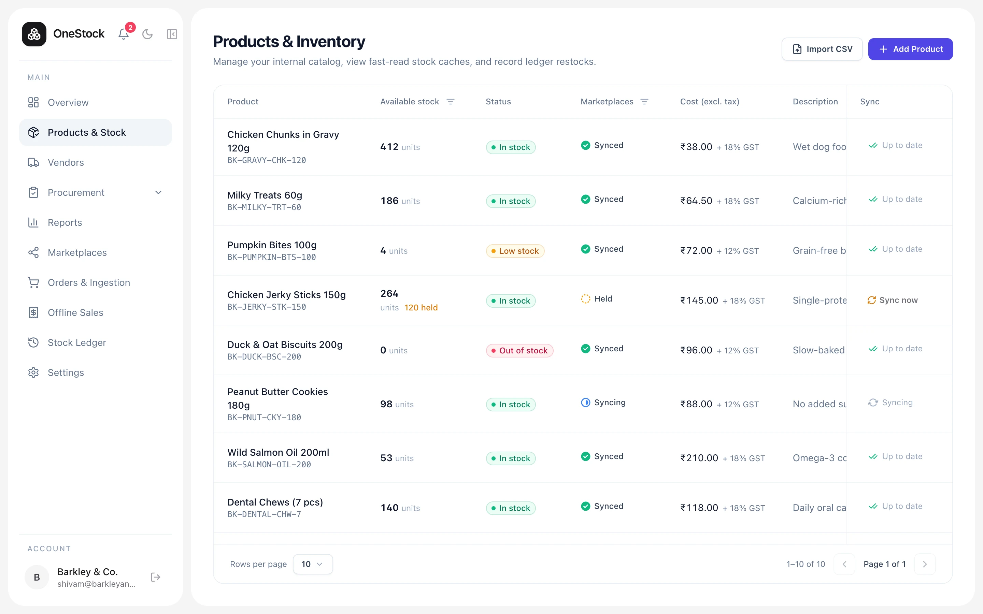This screenshot has height=614, width=983.
Task: Go to next page arrow
Action: (925, 564)
